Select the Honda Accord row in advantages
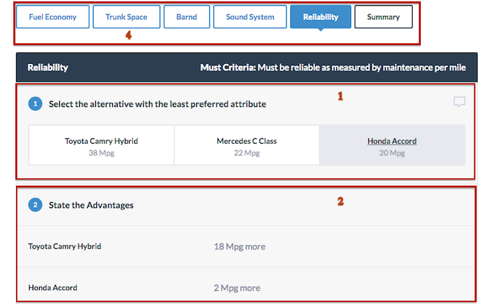 coord(246,286)
